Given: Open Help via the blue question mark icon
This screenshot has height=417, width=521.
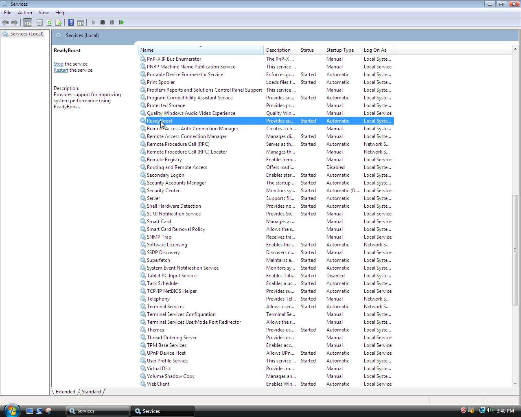Looking at the screenshot, I should pyautogui.click(x=71, y=22).
